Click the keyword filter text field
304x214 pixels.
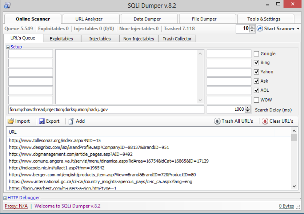106,110
